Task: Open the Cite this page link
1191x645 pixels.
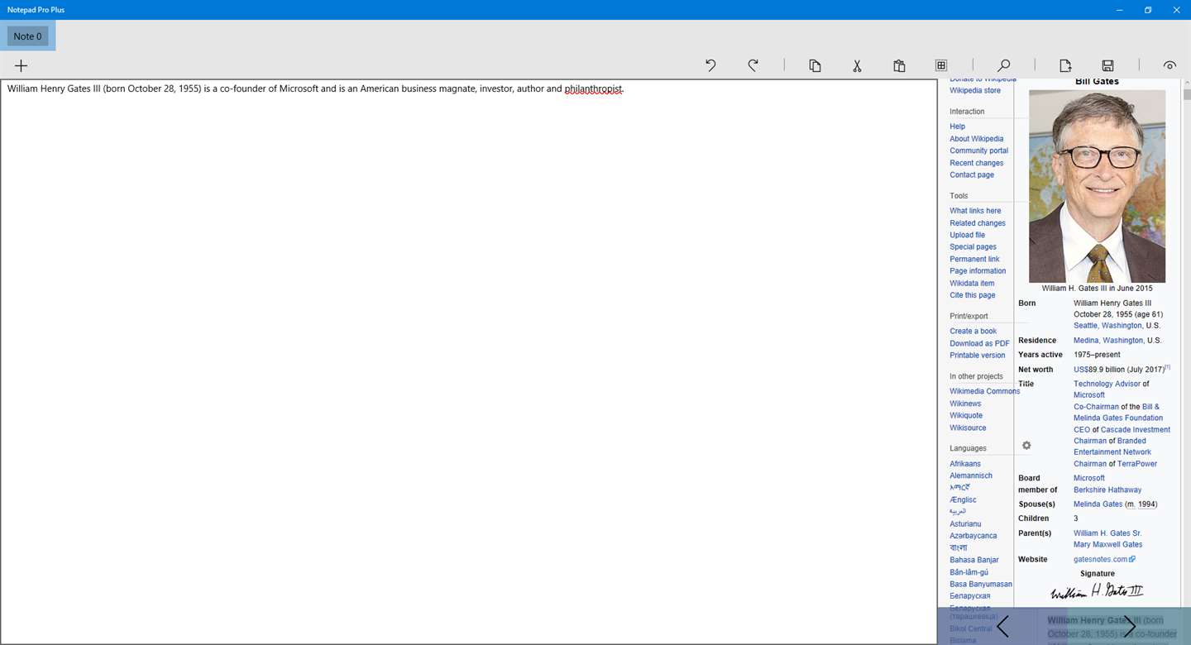Action: [973, 295]
